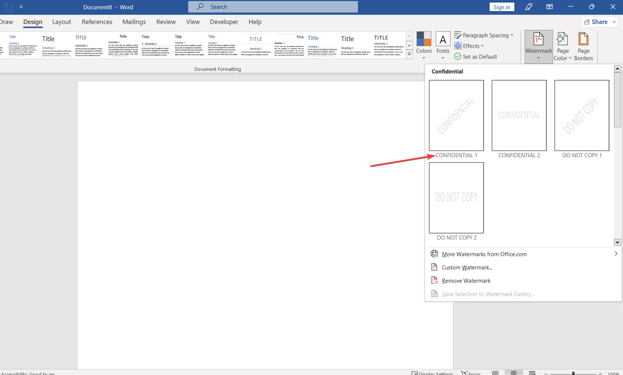
Task: Click the Share button
Action: [595, 22]
